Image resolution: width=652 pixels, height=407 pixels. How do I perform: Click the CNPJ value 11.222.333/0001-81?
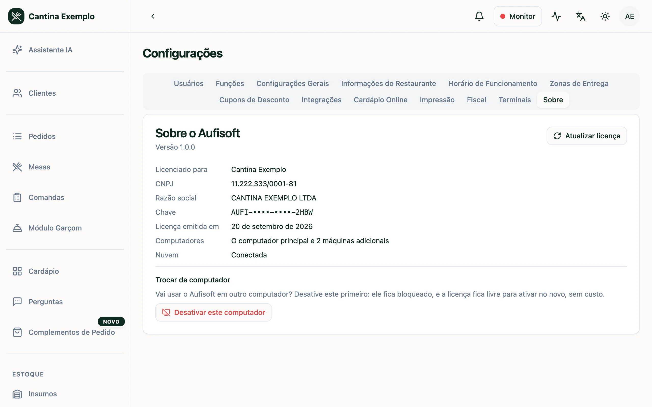pos(264,184)
